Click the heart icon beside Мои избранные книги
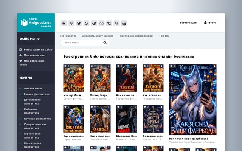242x151 pixels. [x=20, y=61]
